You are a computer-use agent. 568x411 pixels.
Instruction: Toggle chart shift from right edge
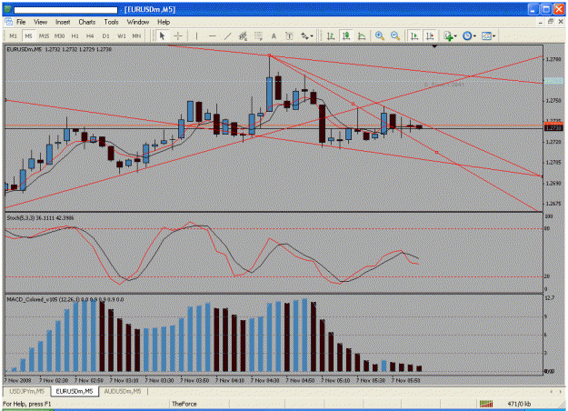point(430,35)
